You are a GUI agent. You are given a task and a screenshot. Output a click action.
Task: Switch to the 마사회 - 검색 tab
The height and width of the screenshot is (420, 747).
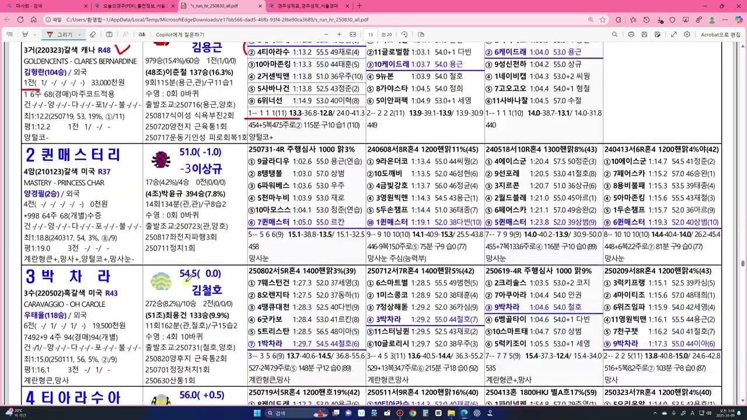pos(46,6)
